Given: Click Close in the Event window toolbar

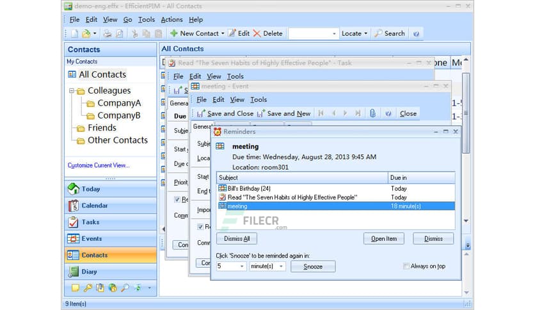Looking at the screenshot, I should [x=408, y=113].
